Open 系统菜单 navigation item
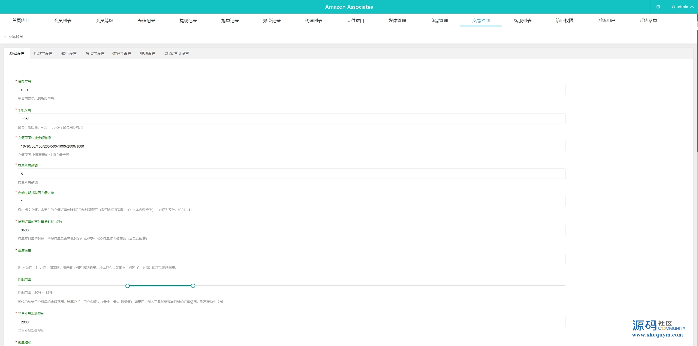Image resolution: width=698 pixels, height=346 pixels. (x=648, y=21)
